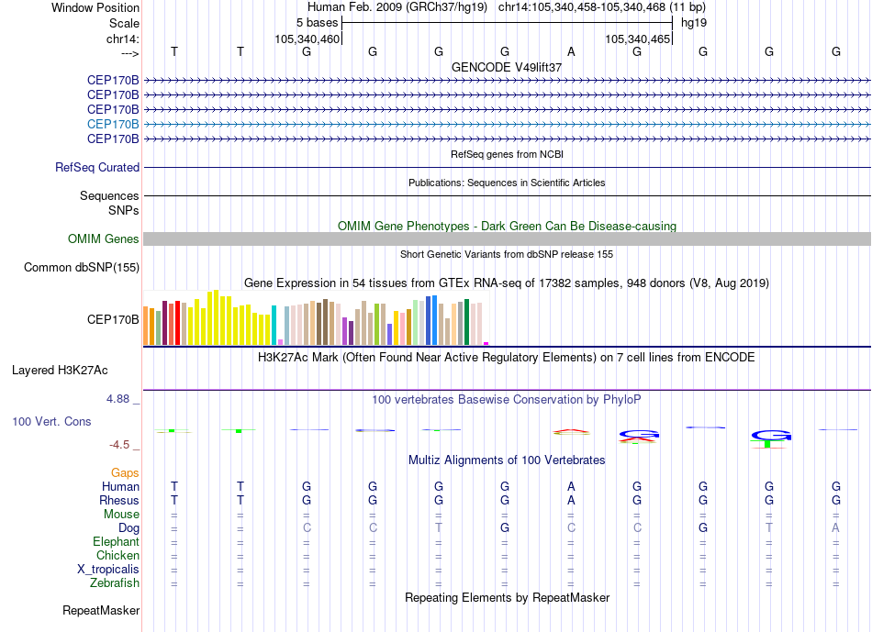
Task: Click the 'Rhesus' species label
Action: (x=119, y=500)
